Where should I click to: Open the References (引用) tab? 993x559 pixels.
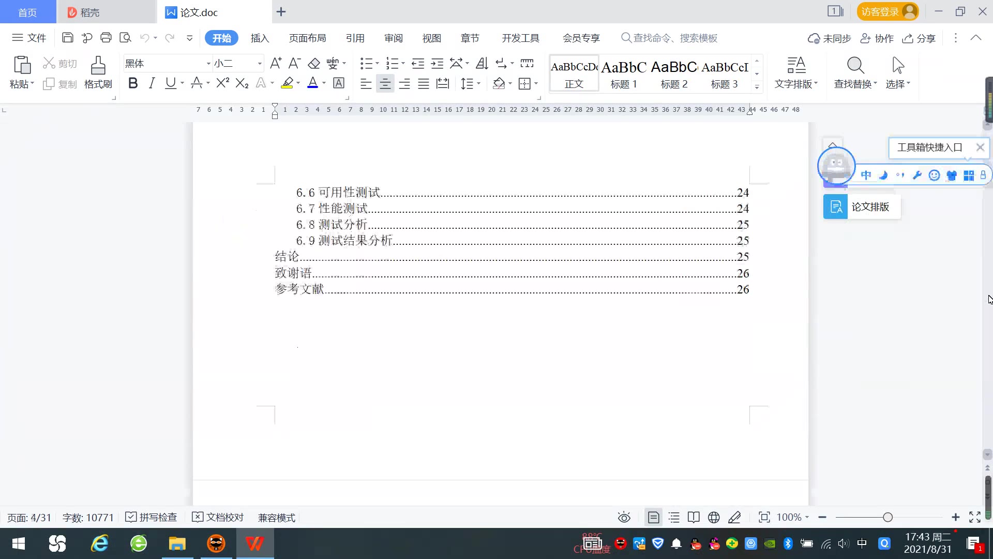(355, 38)
